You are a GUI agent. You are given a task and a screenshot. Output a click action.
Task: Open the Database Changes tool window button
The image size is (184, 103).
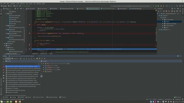pos(52,97)
